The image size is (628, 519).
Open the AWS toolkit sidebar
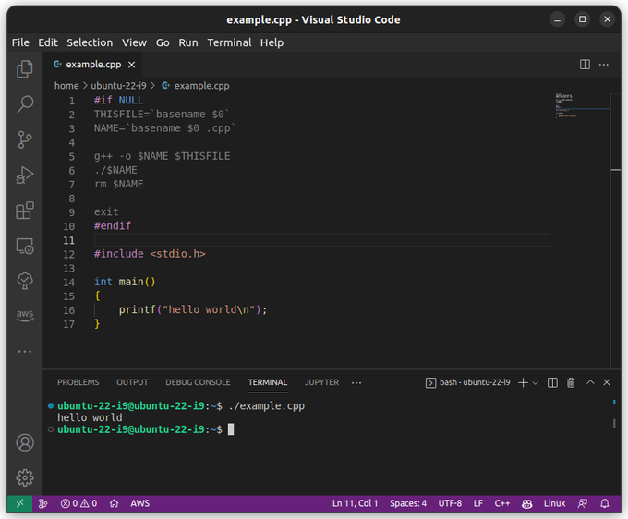(x=25, y=316)
